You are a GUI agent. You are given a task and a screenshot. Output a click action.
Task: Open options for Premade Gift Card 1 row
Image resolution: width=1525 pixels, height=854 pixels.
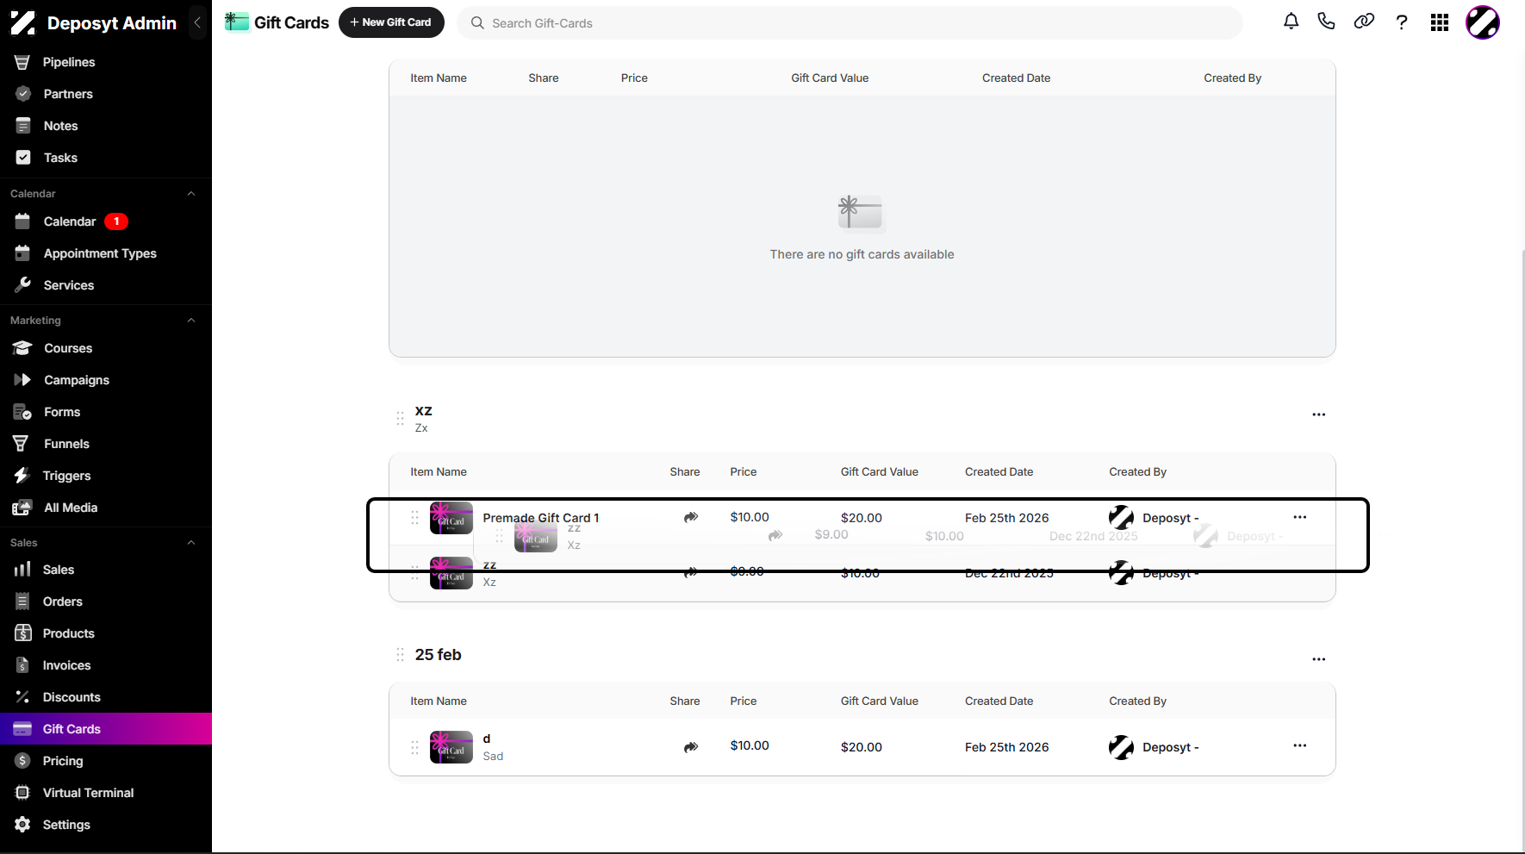click(x=1300, y=517)
